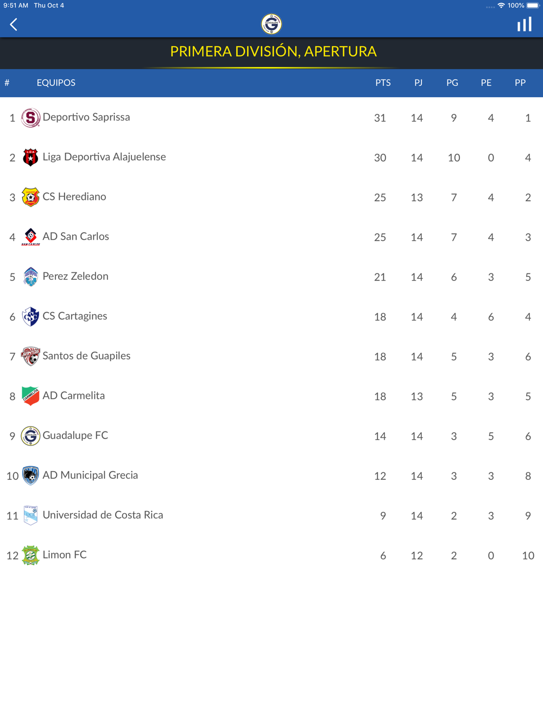This screenshot has width=543, height=725.
Task: Tap the Perez Zeledon team crest
Action: coord(30,277)
